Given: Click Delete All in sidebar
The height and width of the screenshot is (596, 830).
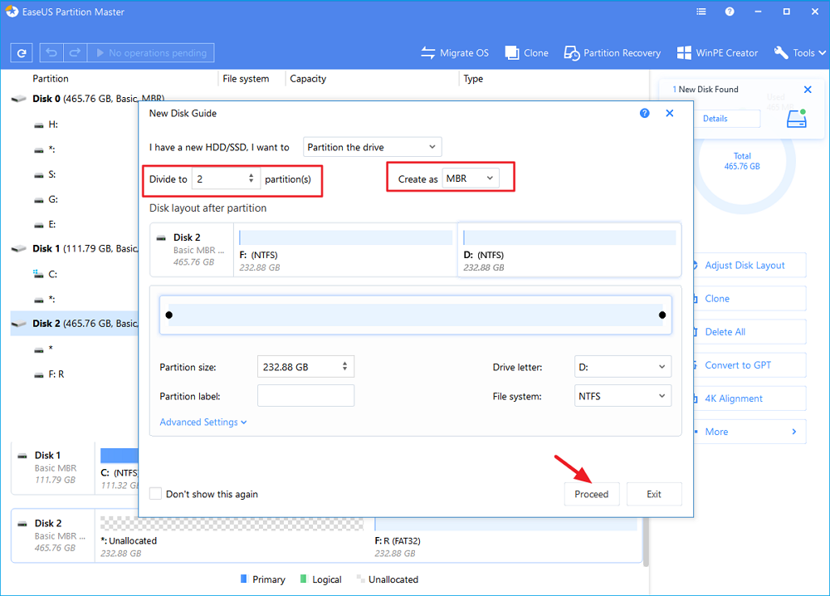Looking at the screenshot, I should pos(749,332).
